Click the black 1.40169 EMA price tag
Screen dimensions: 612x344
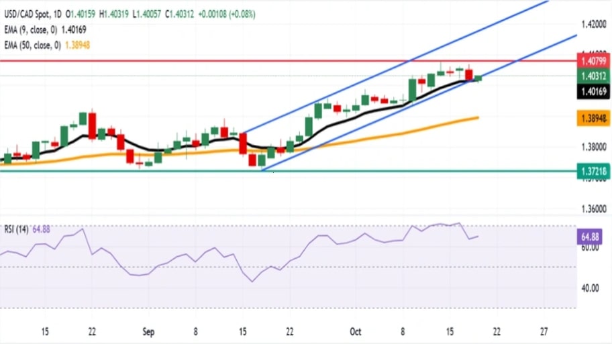coord(593,91)
